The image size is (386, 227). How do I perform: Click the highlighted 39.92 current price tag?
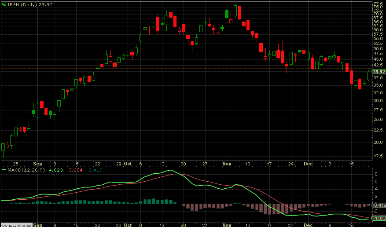pyautogui.click(x=379, y=72)
